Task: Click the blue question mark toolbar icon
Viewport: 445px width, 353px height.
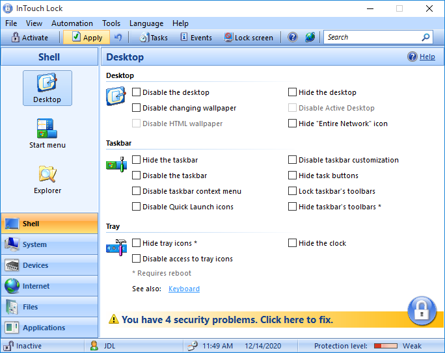Action: pyautogui.click(x=293, y=37)
